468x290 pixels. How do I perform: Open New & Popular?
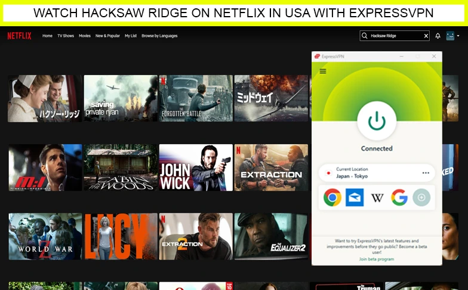point(107,36)
